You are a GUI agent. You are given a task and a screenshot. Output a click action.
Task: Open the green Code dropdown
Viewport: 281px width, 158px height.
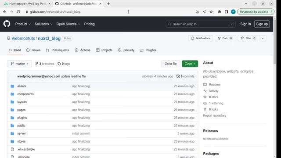(x=190, y=64)
